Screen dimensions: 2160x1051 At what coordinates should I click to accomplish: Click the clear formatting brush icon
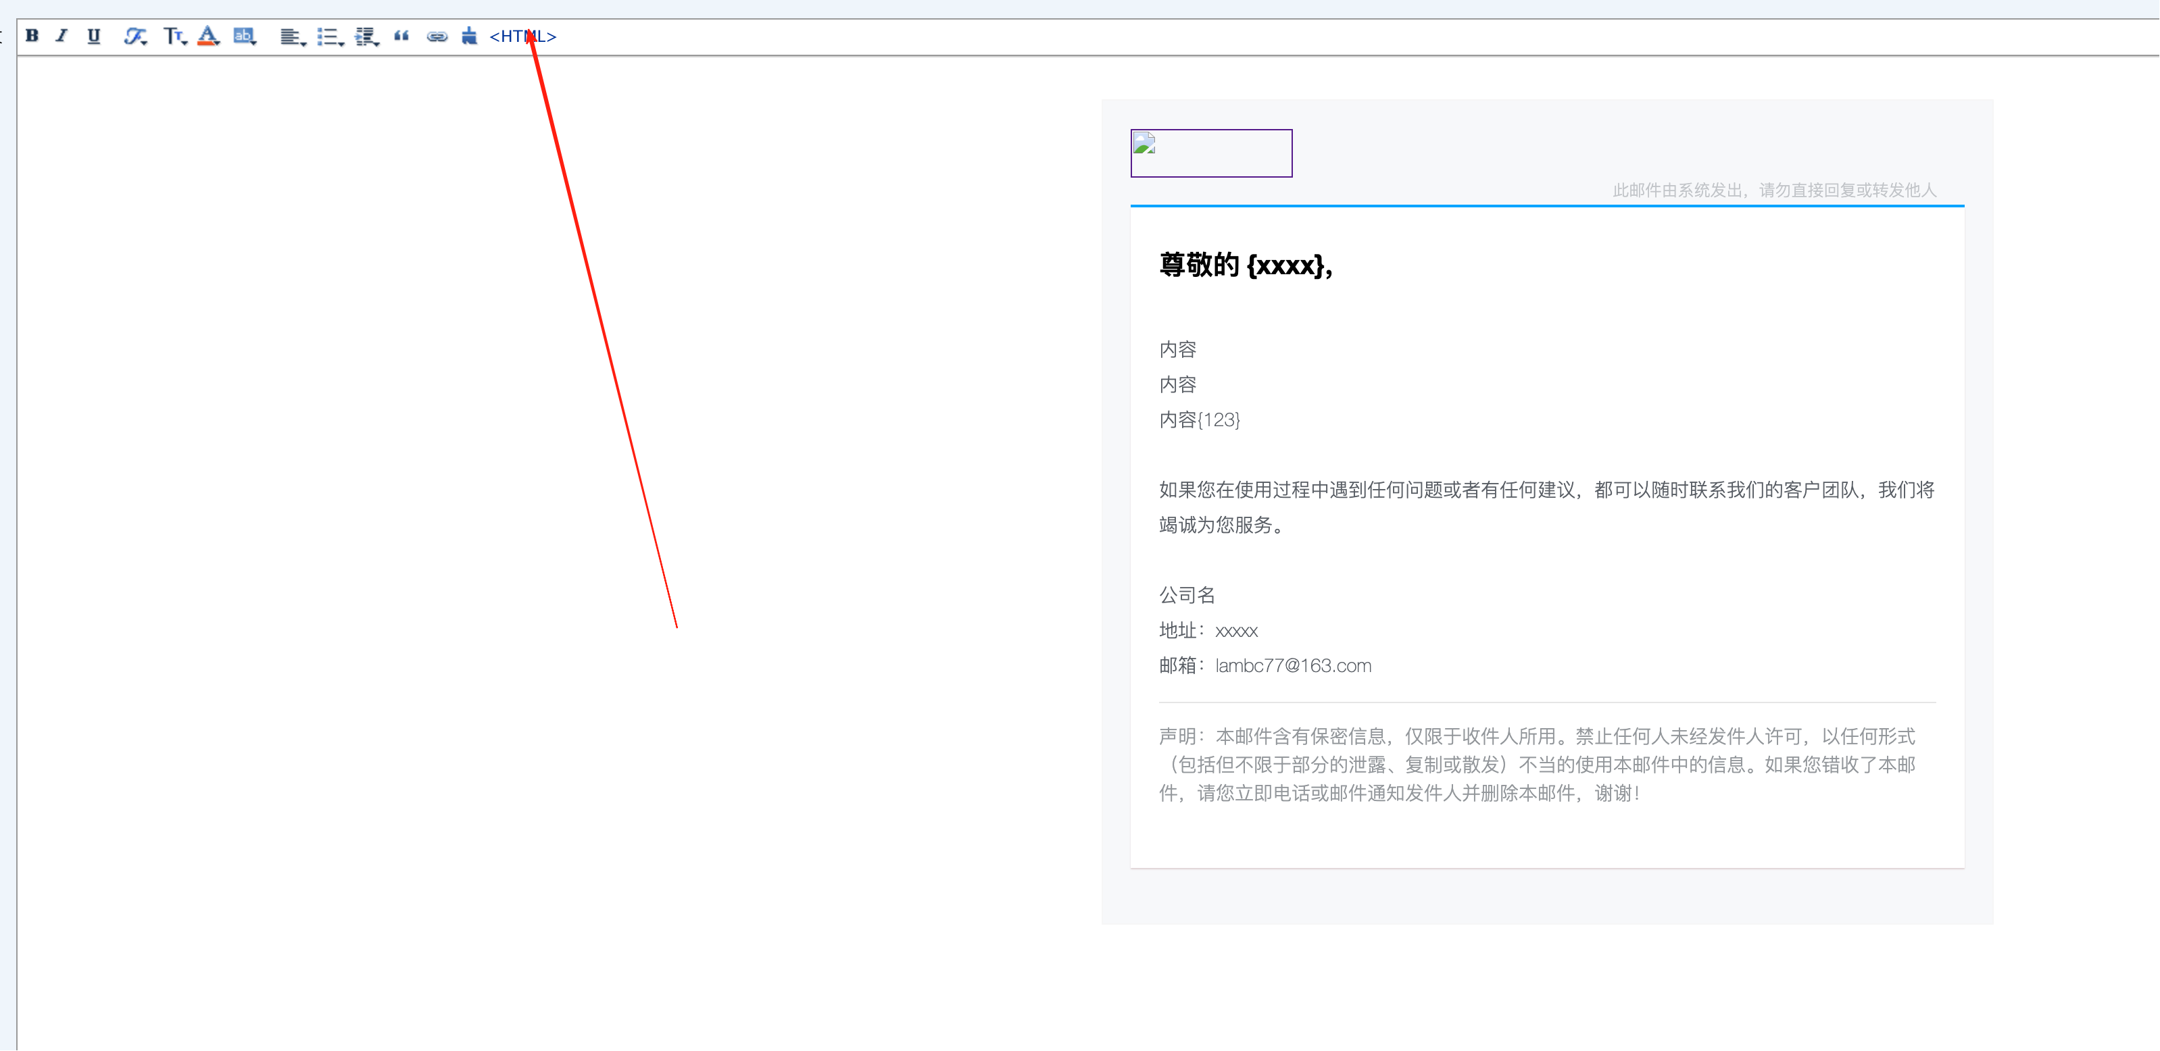[x=470, y=36]
